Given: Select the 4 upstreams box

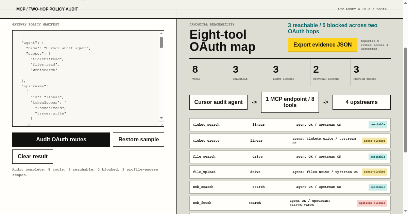Looking at the screenshot, I should click(361, 102).
